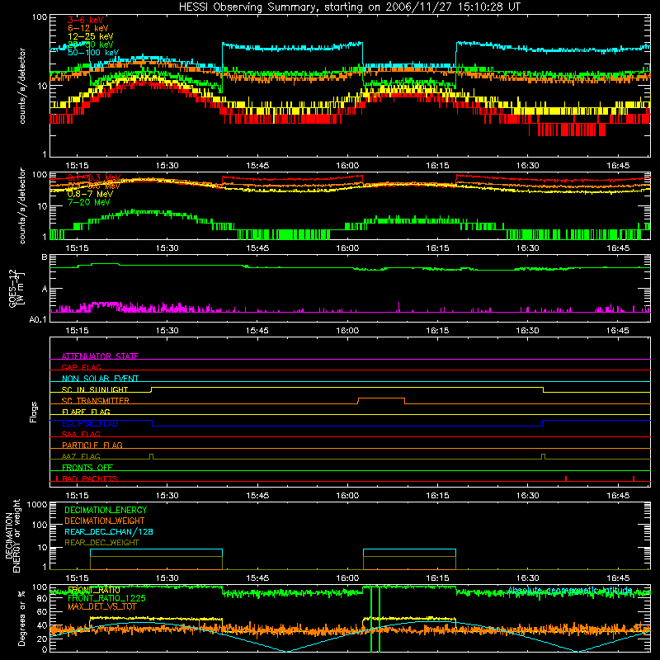Click the 16:45 tick label under the decimation panel
This screenshot has width=660, height=660.
click(618, 578)
